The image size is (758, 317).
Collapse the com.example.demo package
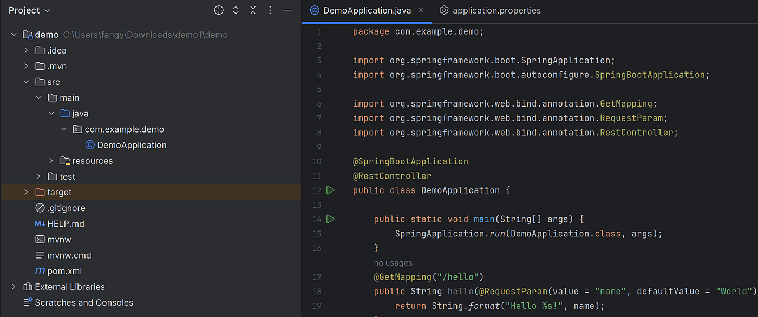point(64,129)
